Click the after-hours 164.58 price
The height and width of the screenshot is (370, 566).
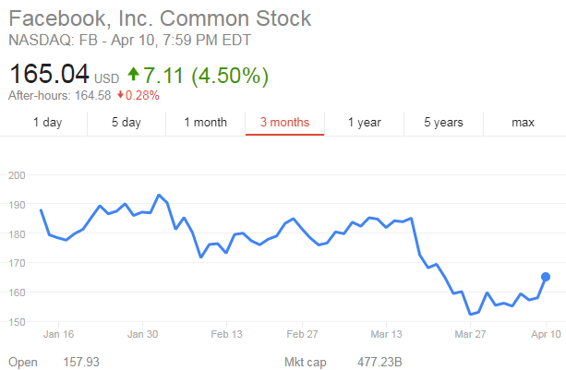coord(92,95)
